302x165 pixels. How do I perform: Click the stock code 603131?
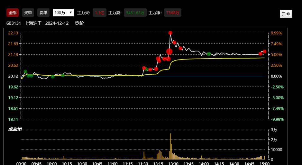(x=14, y=23)
